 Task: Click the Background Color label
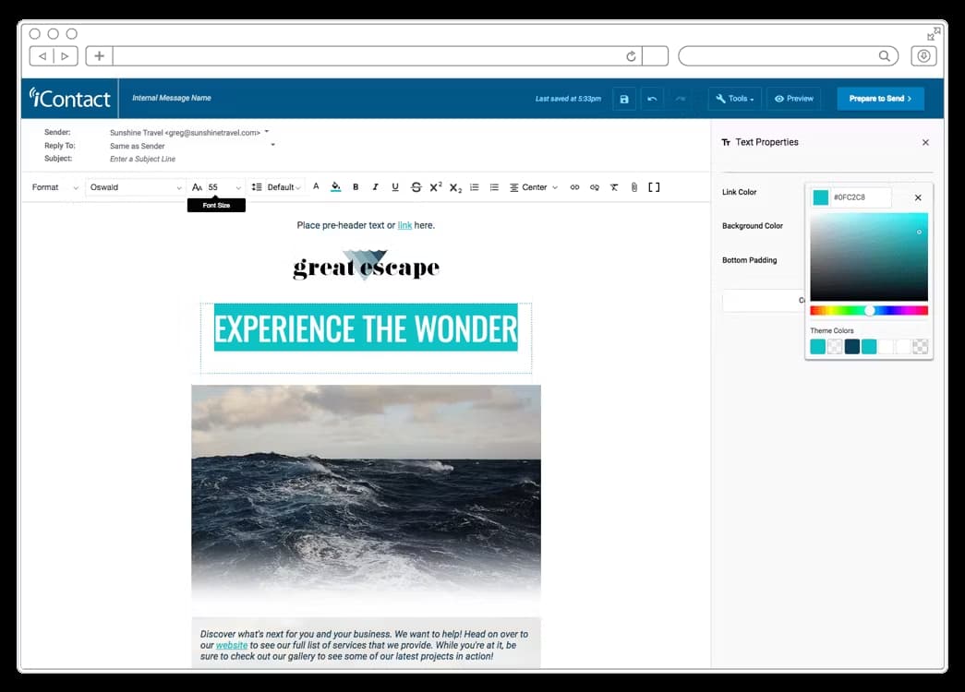(752, 226)
